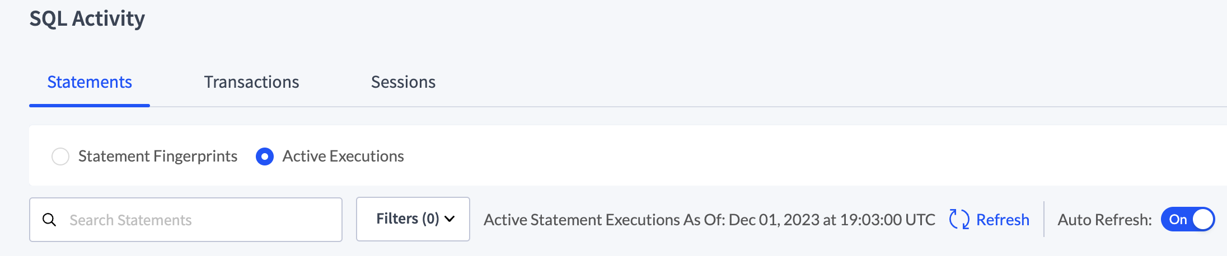This screenshot has width=1227, height=256.
Task: Click the white knob of Auto Refresh switch
Action: point(1202,219)
